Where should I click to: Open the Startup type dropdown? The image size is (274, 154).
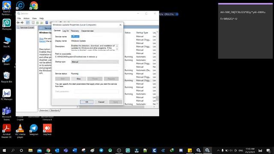pos(95,62)
